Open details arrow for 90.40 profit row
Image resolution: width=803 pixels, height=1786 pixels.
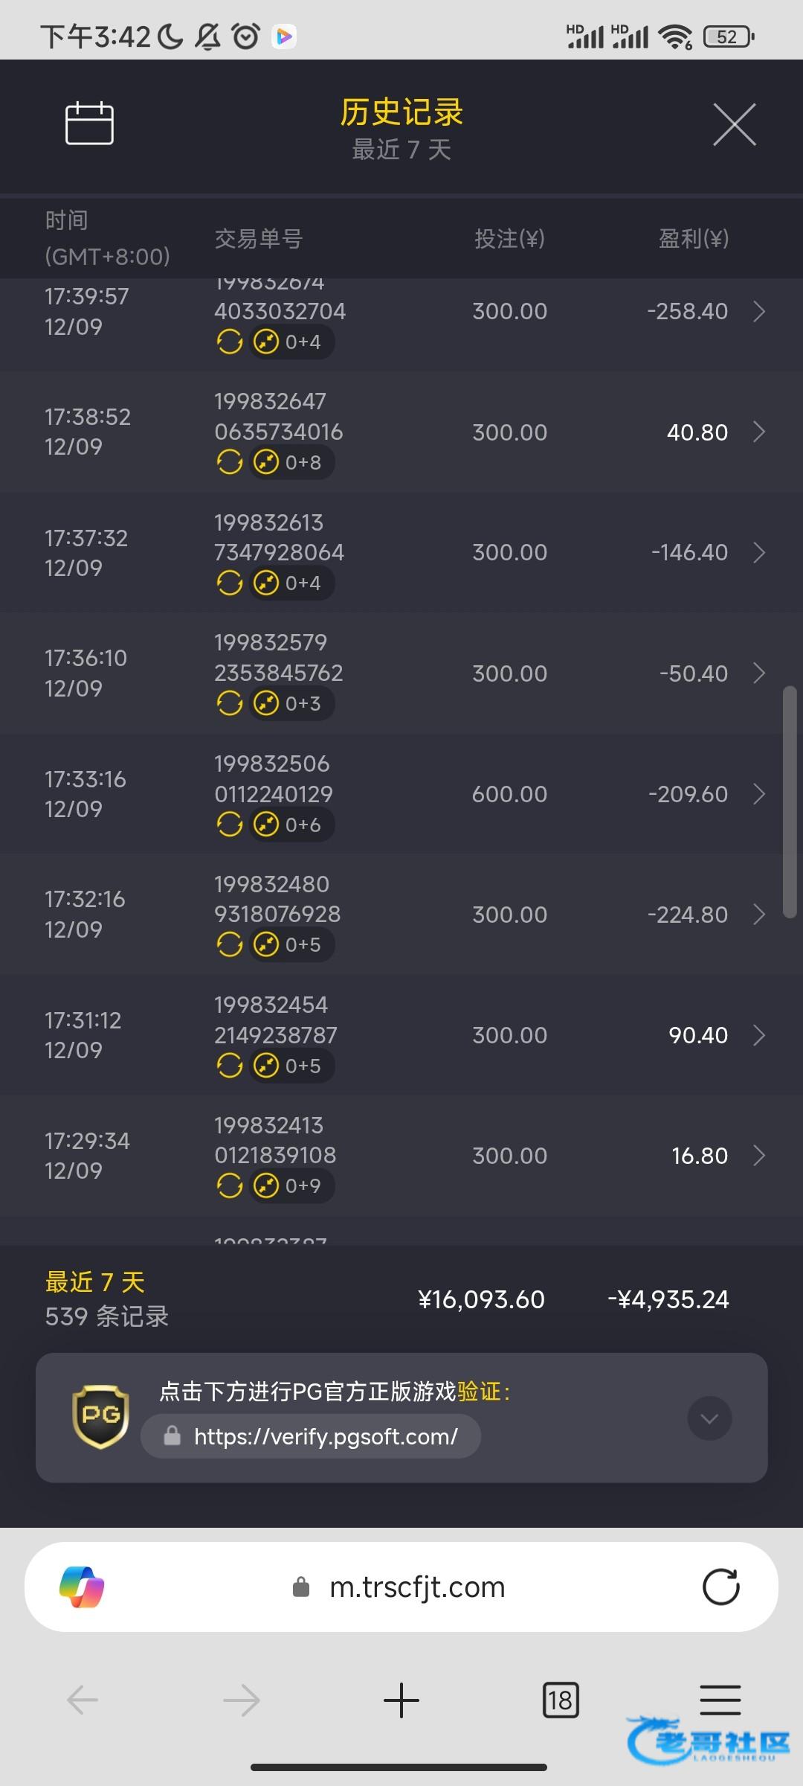(759, 1035)
